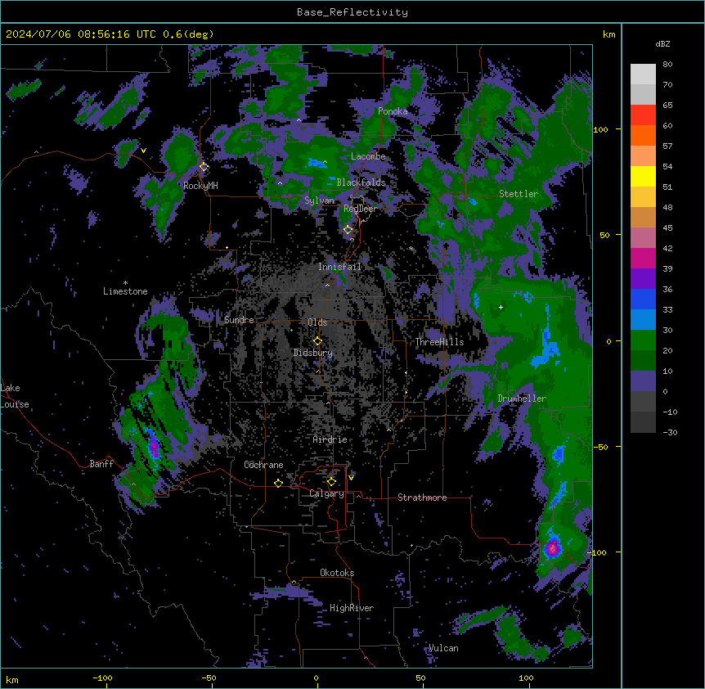This screenshot has width=705, height=689.
Task: Click the yellow v marker east of Calgary
Action: [351, 478]
